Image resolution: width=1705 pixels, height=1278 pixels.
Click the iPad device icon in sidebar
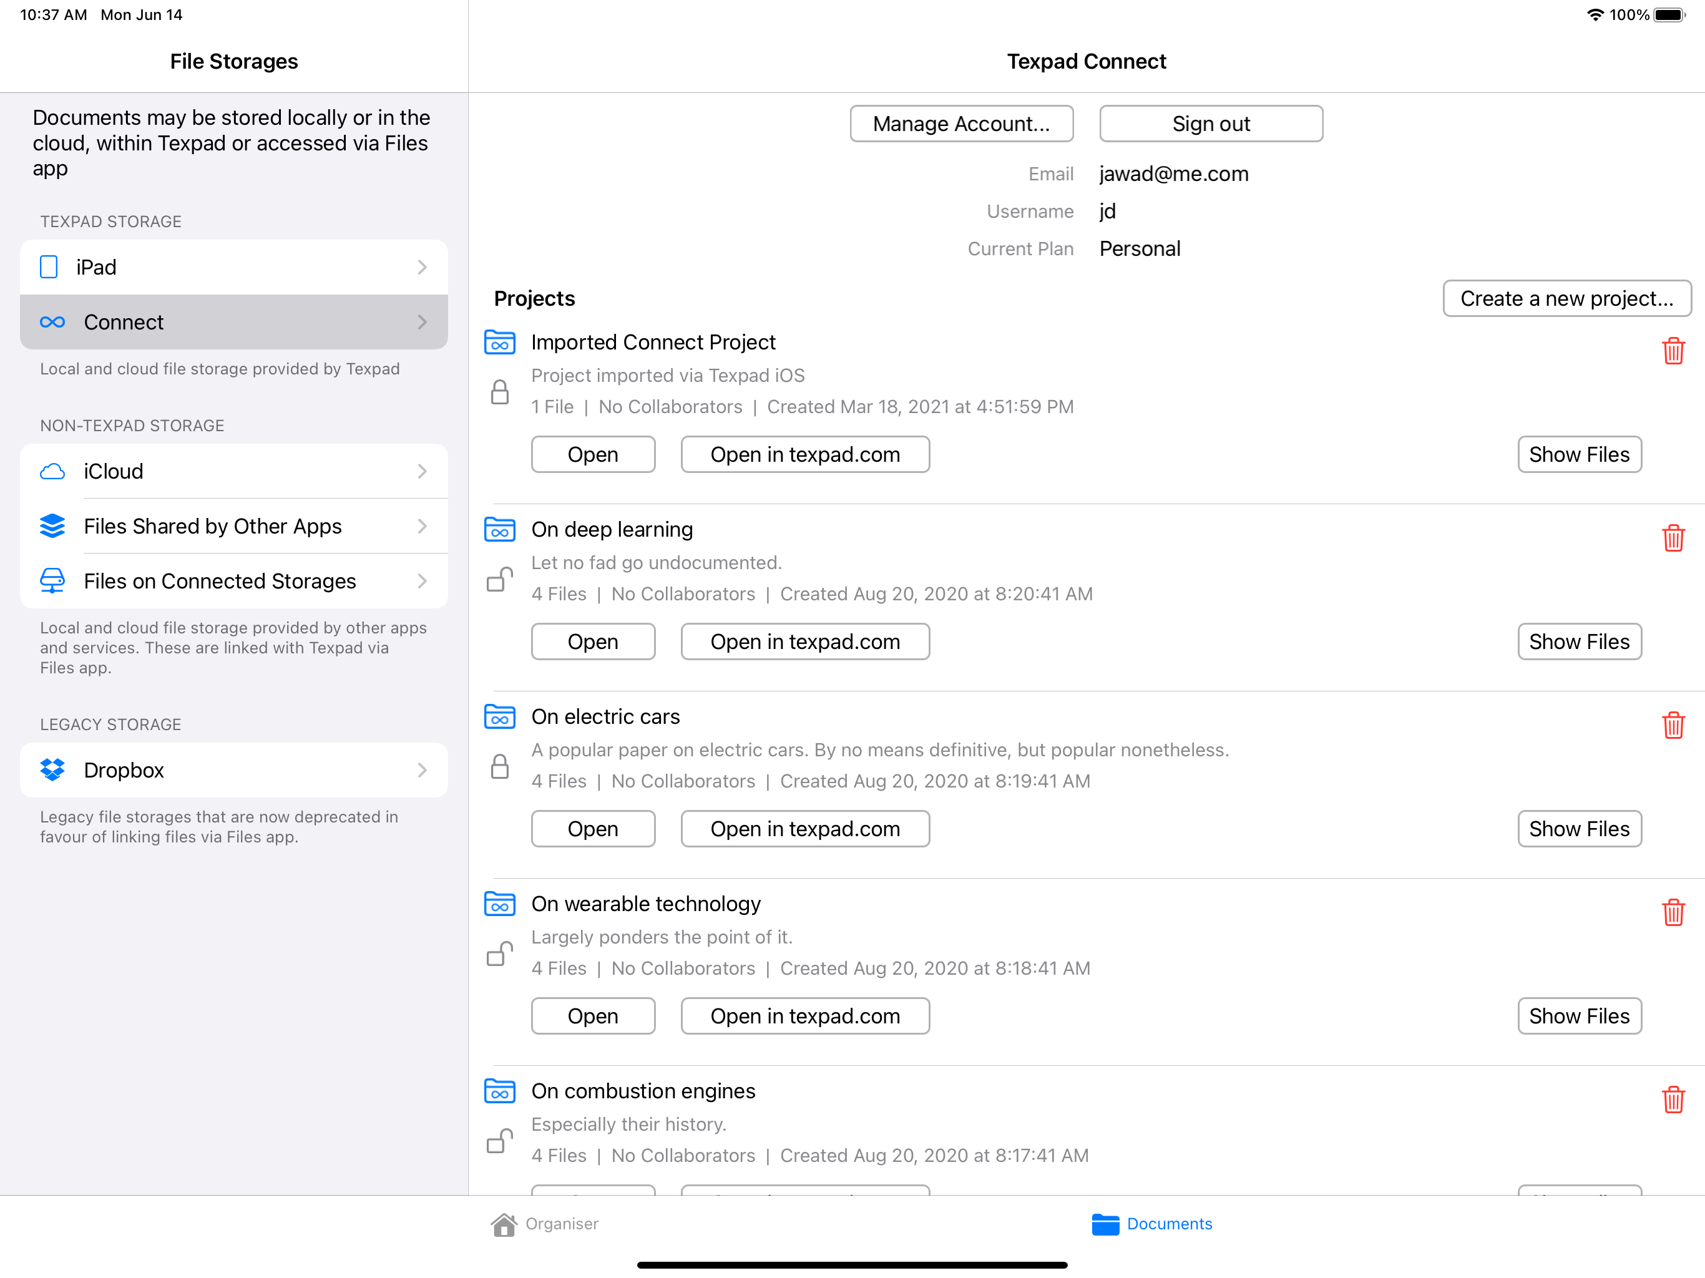49,268
